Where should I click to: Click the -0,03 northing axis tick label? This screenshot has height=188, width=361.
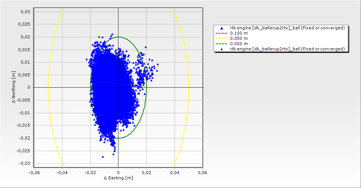tap(24, 164)
